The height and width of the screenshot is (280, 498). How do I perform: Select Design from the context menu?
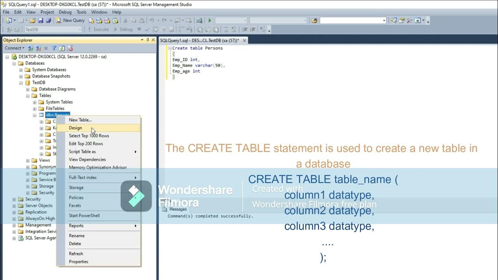(x=98, y=128)
